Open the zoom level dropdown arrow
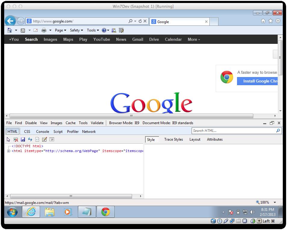Viewport: 287px width, 230px height. click(275, 202)
